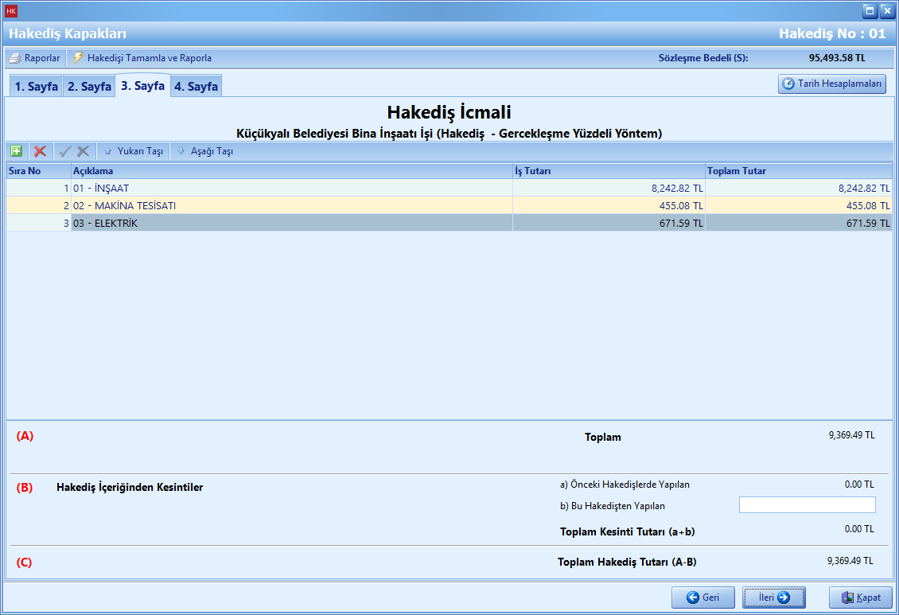Screen dimensions: 899x615
Task: Select the 01 - İNŞAAT row
Action: (x=291, y=189)
